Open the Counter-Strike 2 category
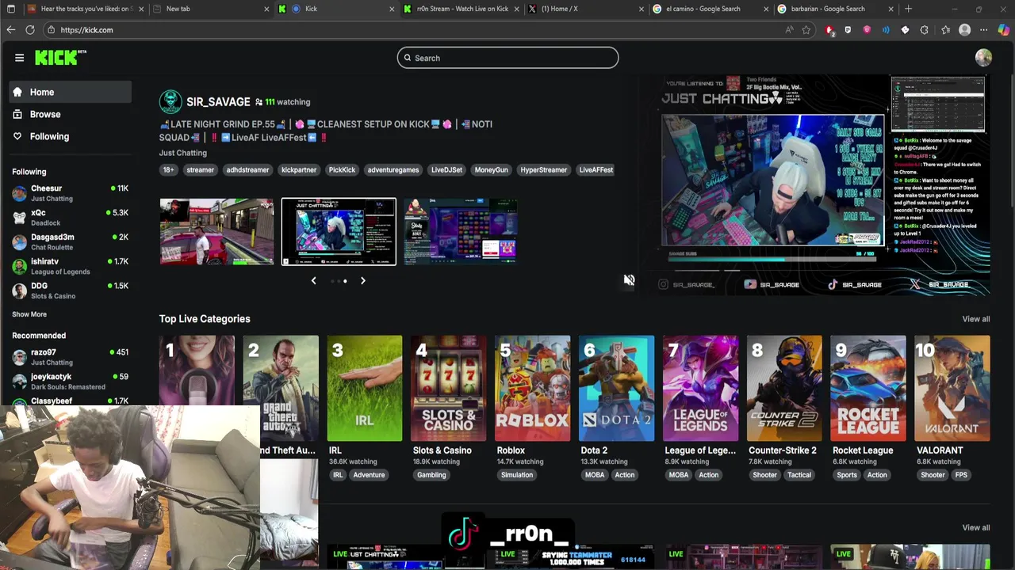This screenshot has height=570, width=1015. pyautogui.click(x=784, y=388)
